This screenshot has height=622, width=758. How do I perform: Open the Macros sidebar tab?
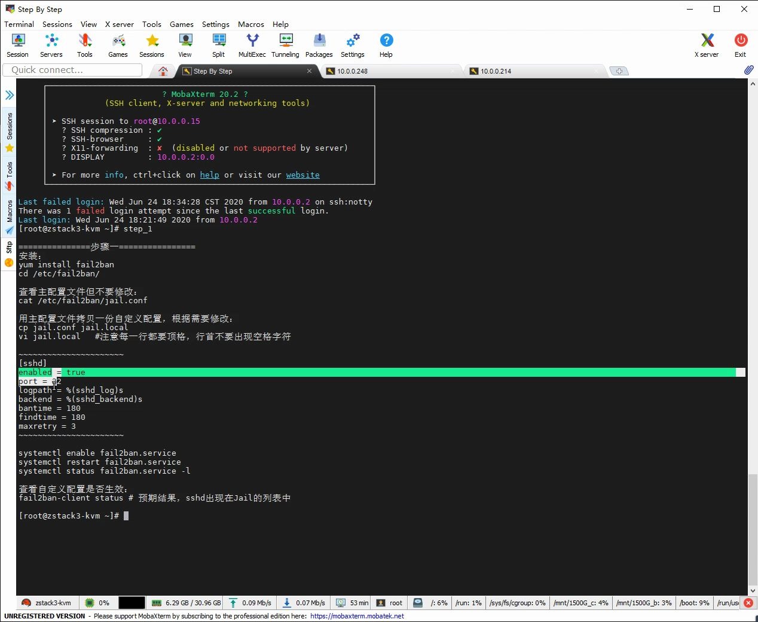pyautogui.click(x=9, y=217)
